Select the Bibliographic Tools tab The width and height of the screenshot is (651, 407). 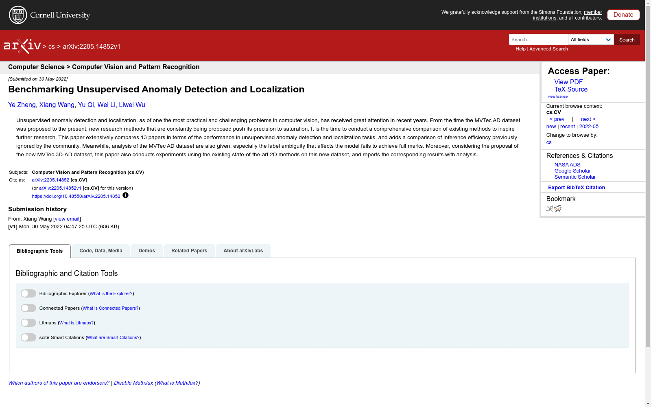coord(40,251)
